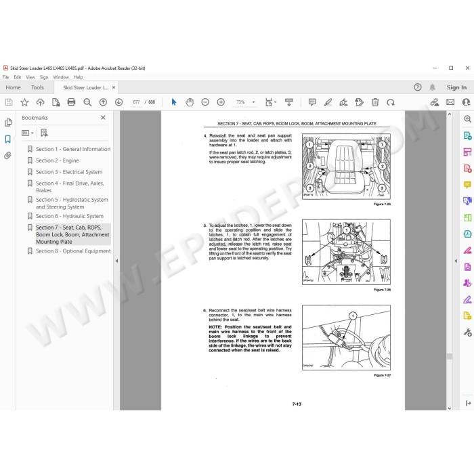Open page thumbnails panel
The height and width of the screenshot is (474, 474).
(x=8, y=123)
